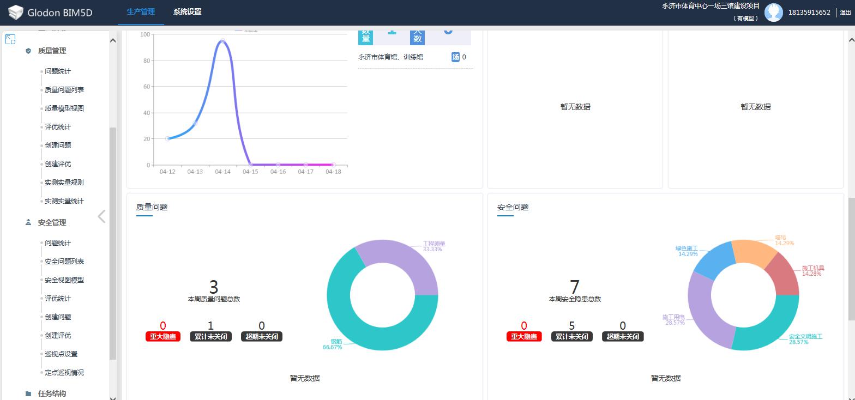Click the 安全管理 person icon
The height and width of the screenshot is (400, 855).
tap(28, 222)
